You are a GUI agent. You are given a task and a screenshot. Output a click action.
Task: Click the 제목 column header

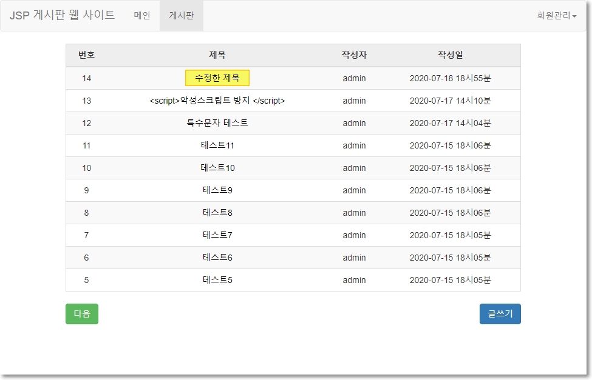(217, 55)
